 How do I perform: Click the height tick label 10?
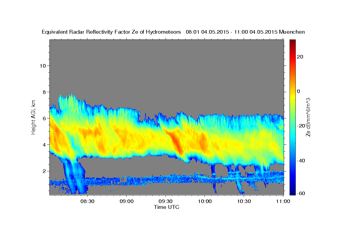pyautogui.click(x=43, y=66)
